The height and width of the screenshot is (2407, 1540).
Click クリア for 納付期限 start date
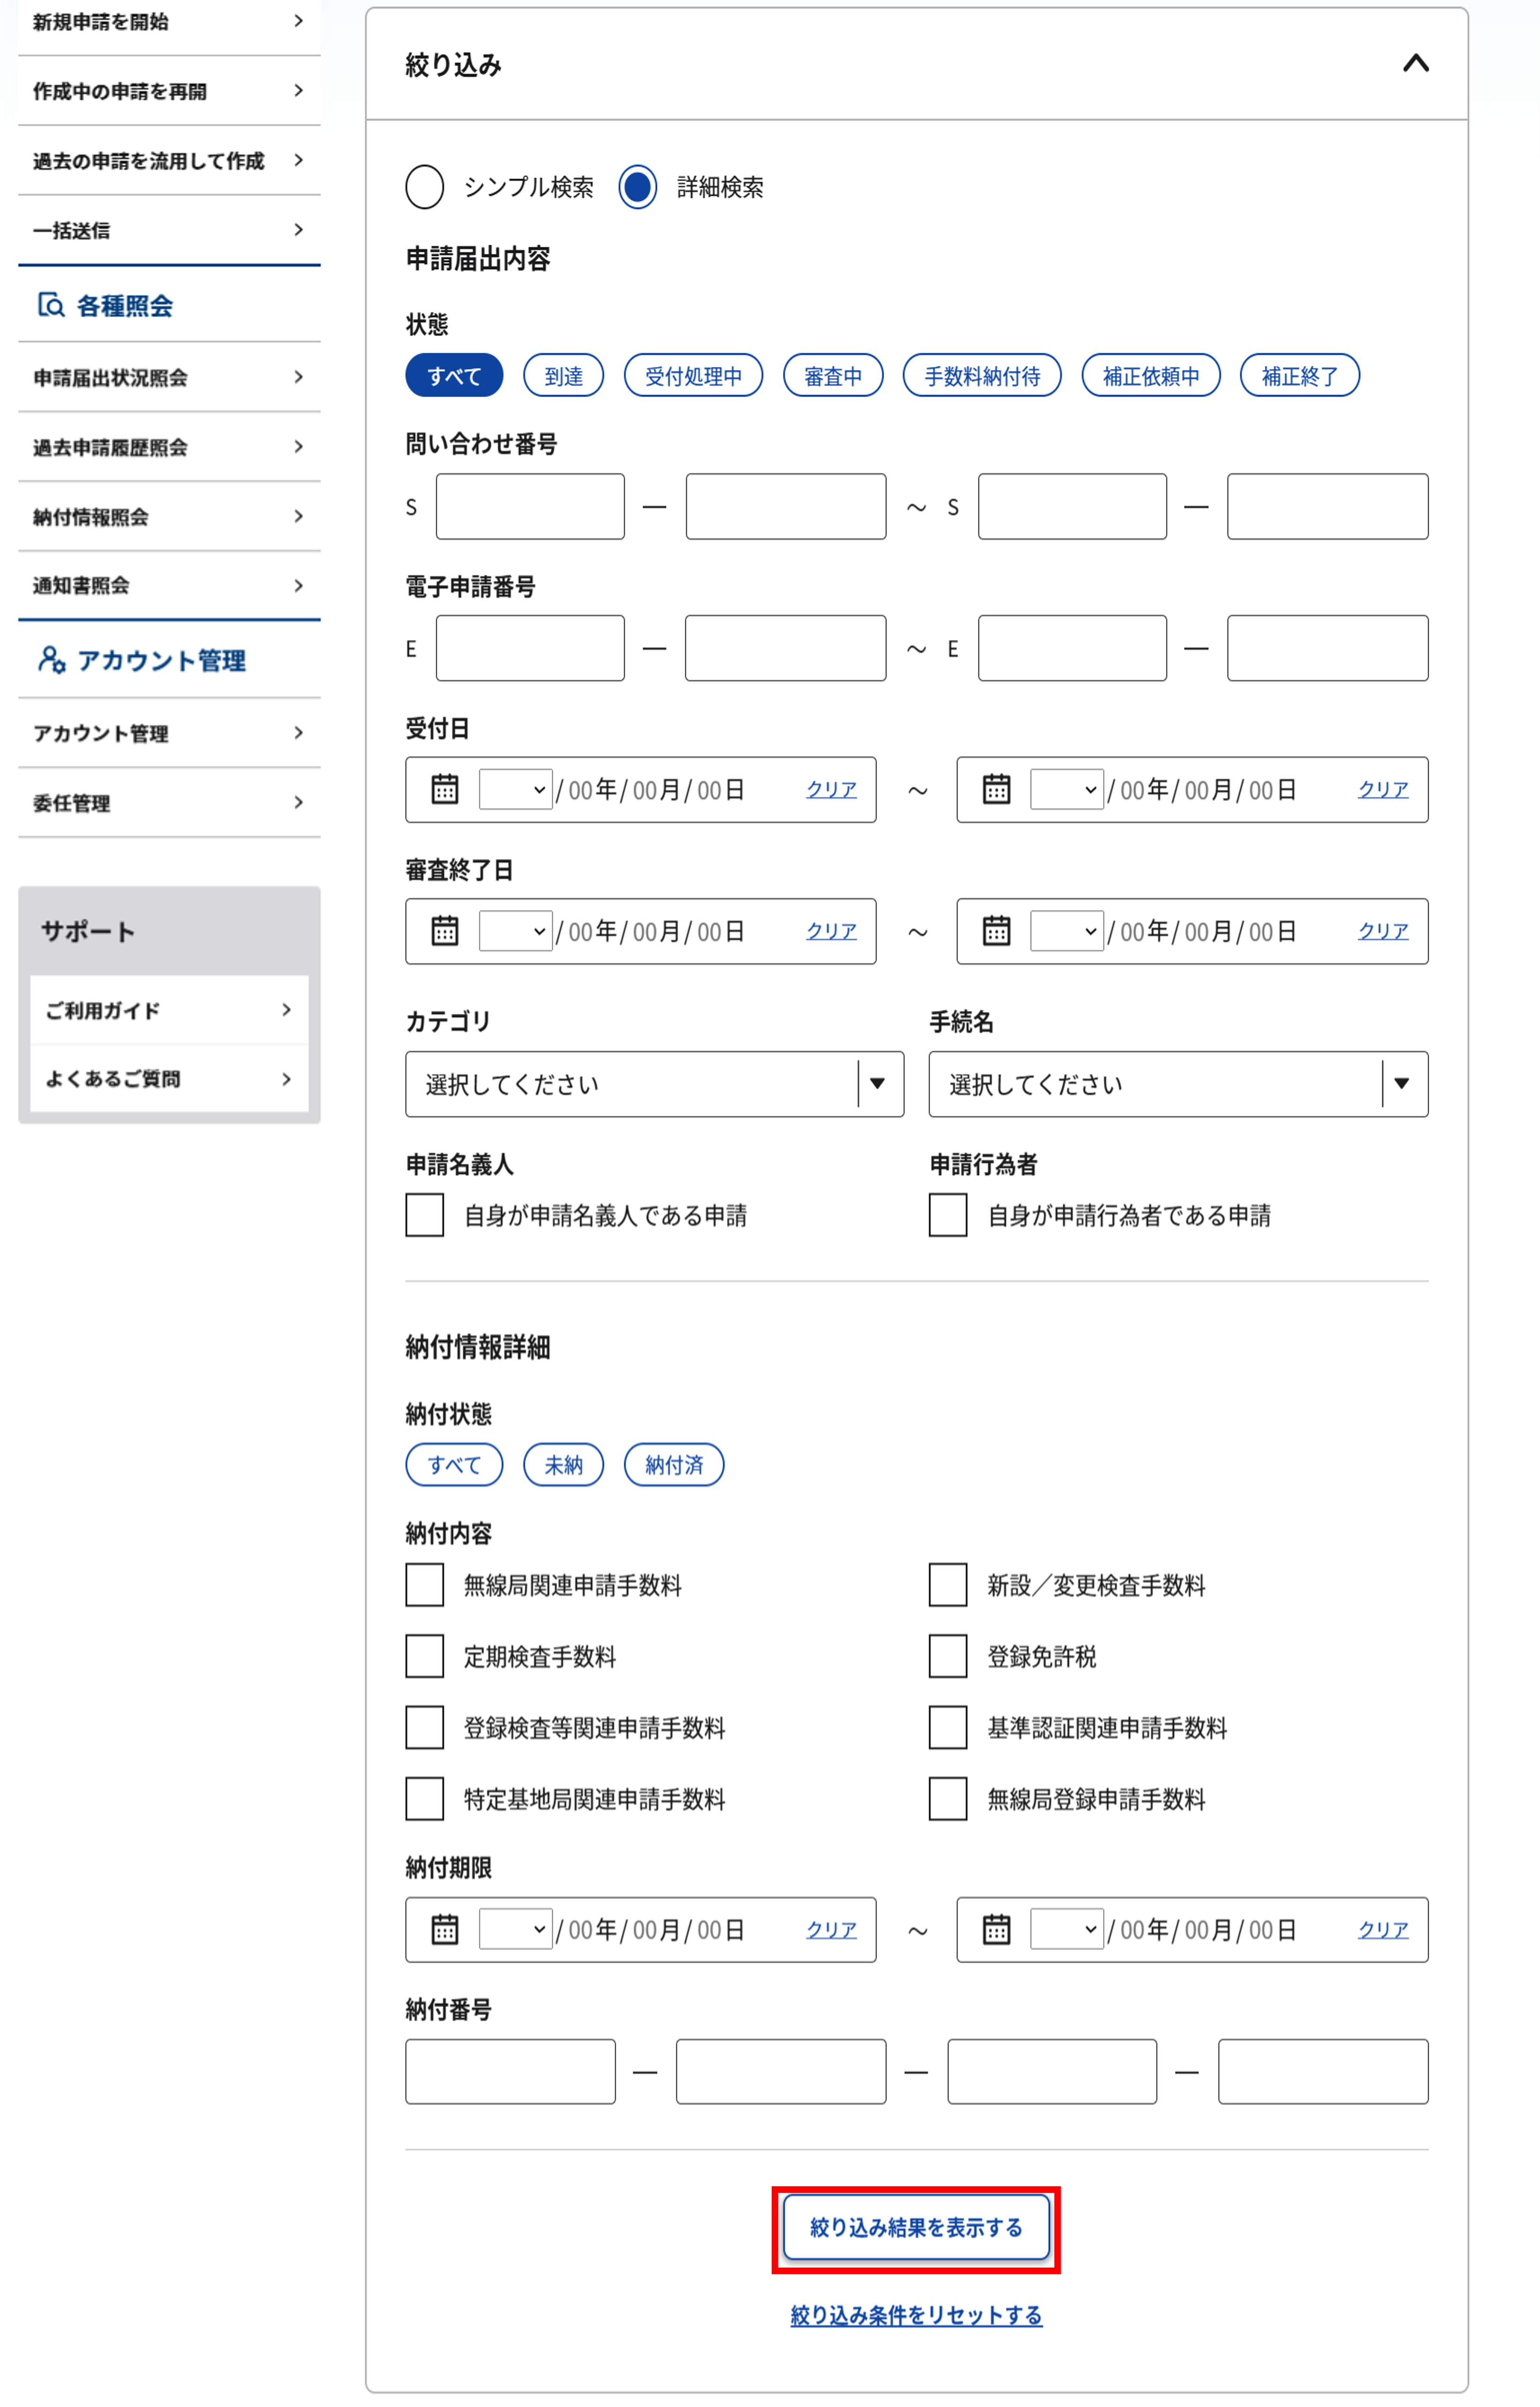pyautogui.click(x=831, y=1929)
